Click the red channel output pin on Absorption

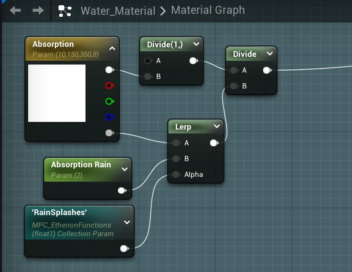[x=109, y=86]
